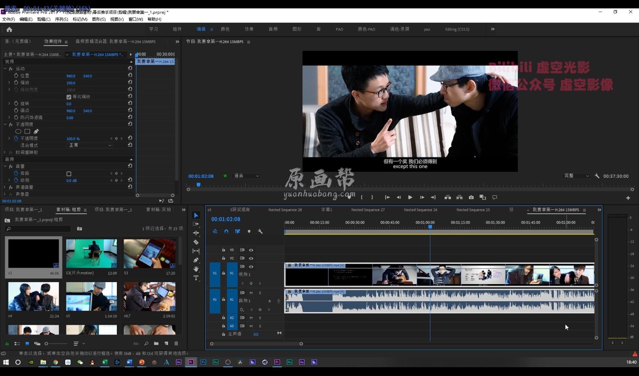The width and height of the screenshot is (639, 376).
Task: Toggle V2 track visibility eye
Action: pos(251,259)
